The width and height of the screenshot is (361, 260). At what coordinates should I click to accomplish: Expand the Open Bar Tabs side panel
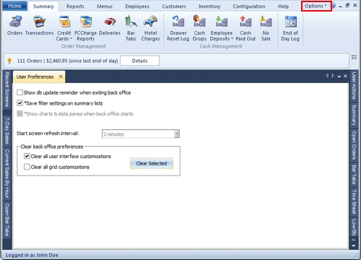pos(7,220)
